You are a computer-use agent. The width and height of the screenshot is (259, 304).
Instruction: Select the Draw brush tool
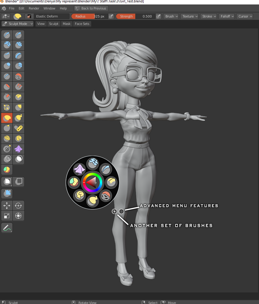(x=7, y=35)
